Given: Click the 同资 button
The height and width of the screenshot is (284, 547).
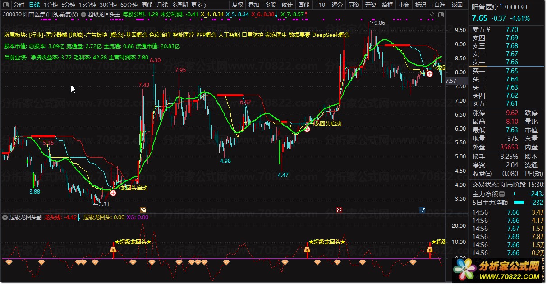Looking at the screenshot, I should click(x=354, y=5).
